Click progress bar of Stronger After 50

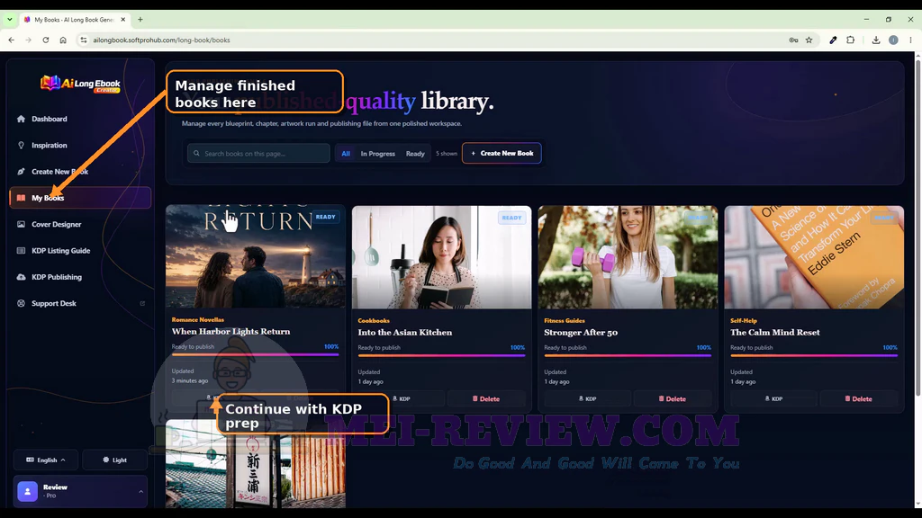628,356
